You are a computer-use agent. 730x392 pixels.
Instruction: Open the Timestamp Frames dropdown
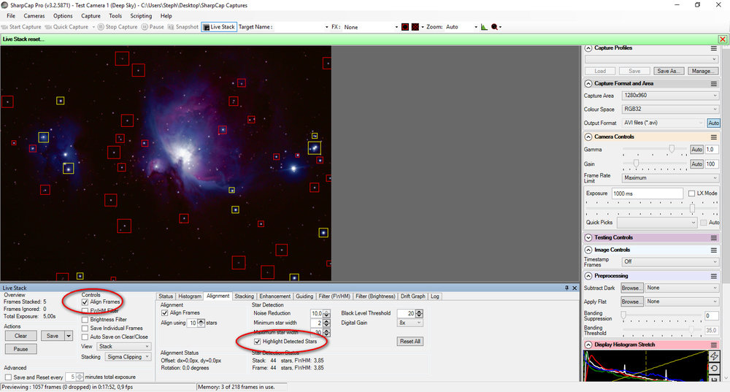[x=670, y=261]
